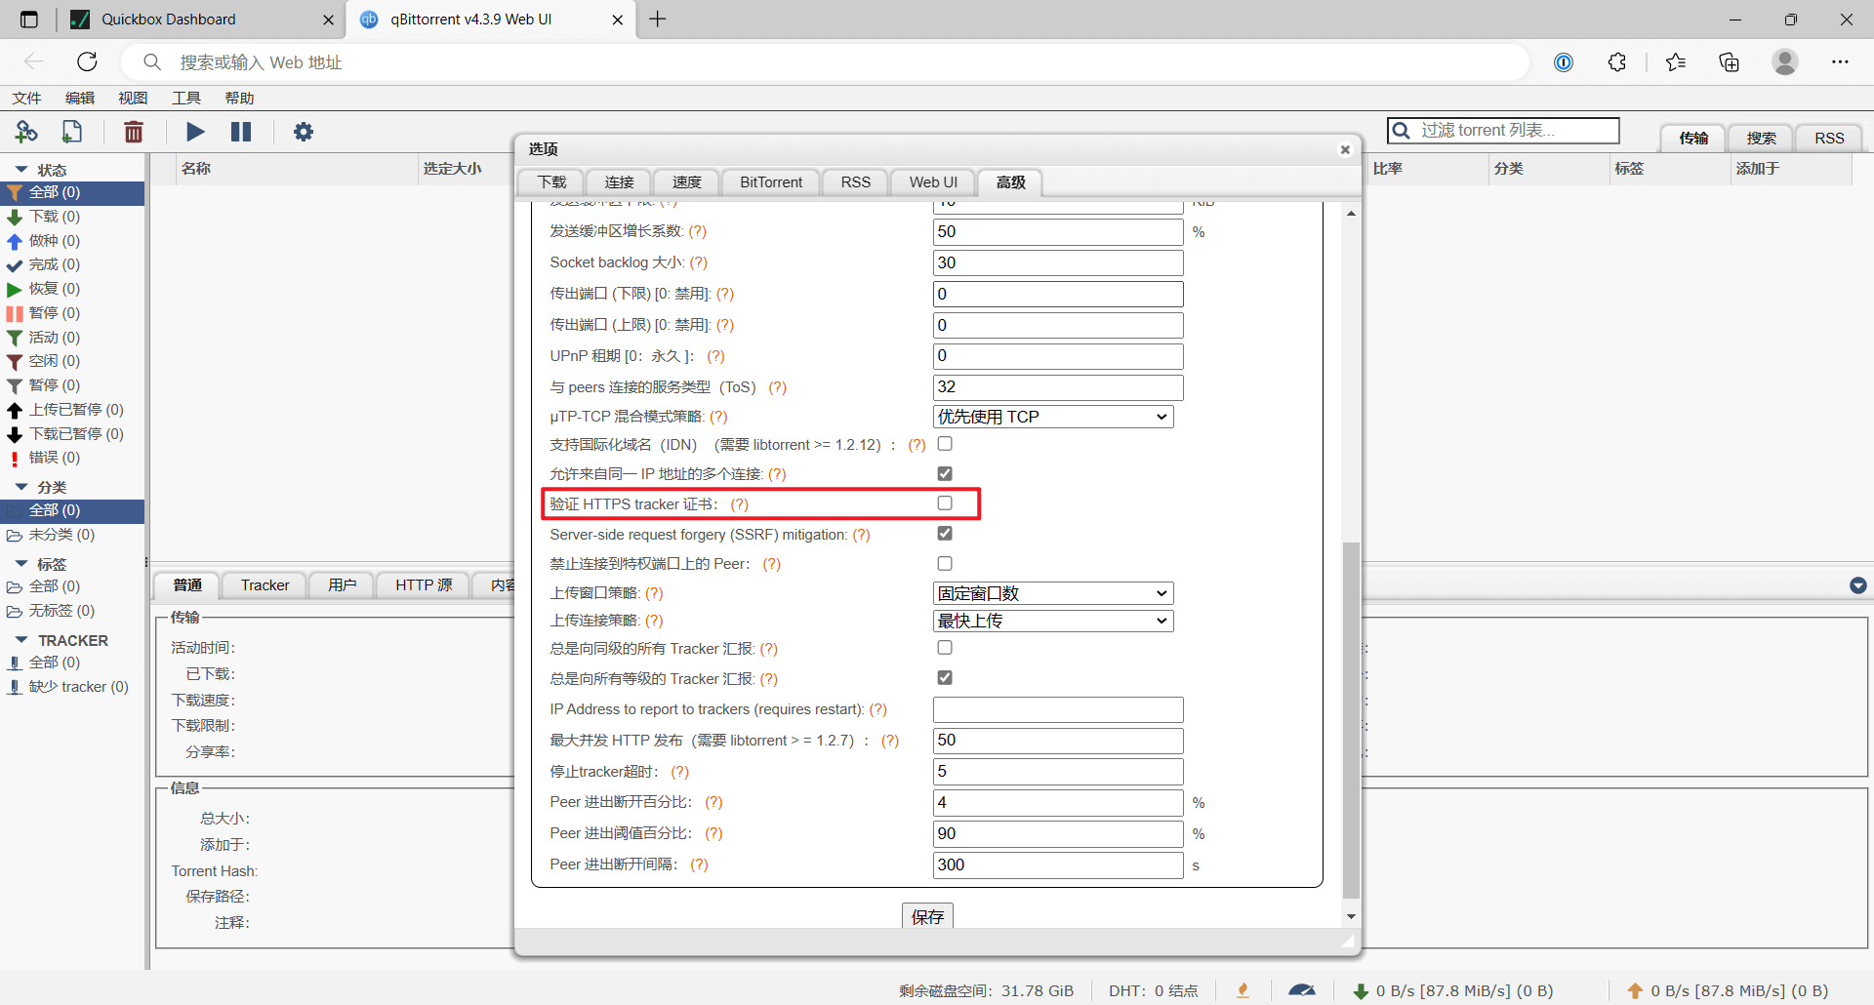Screen dimensions: 1874x1005
Task: Click the pause toolbar icon
Action: [x=241, y=132]
